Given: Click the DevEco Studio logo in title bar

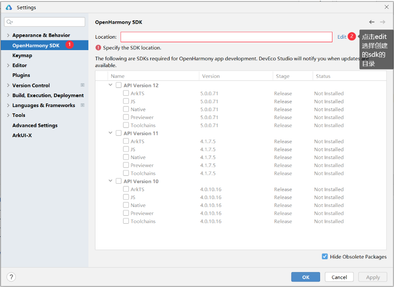Looking at the screenshot, I should 9,7.
